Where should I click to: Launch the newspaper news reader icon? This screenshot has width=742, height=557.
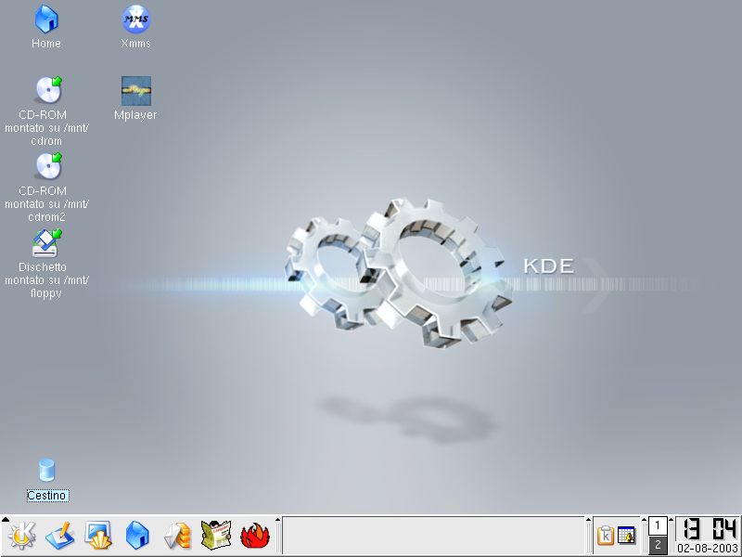tap(216, 536)
